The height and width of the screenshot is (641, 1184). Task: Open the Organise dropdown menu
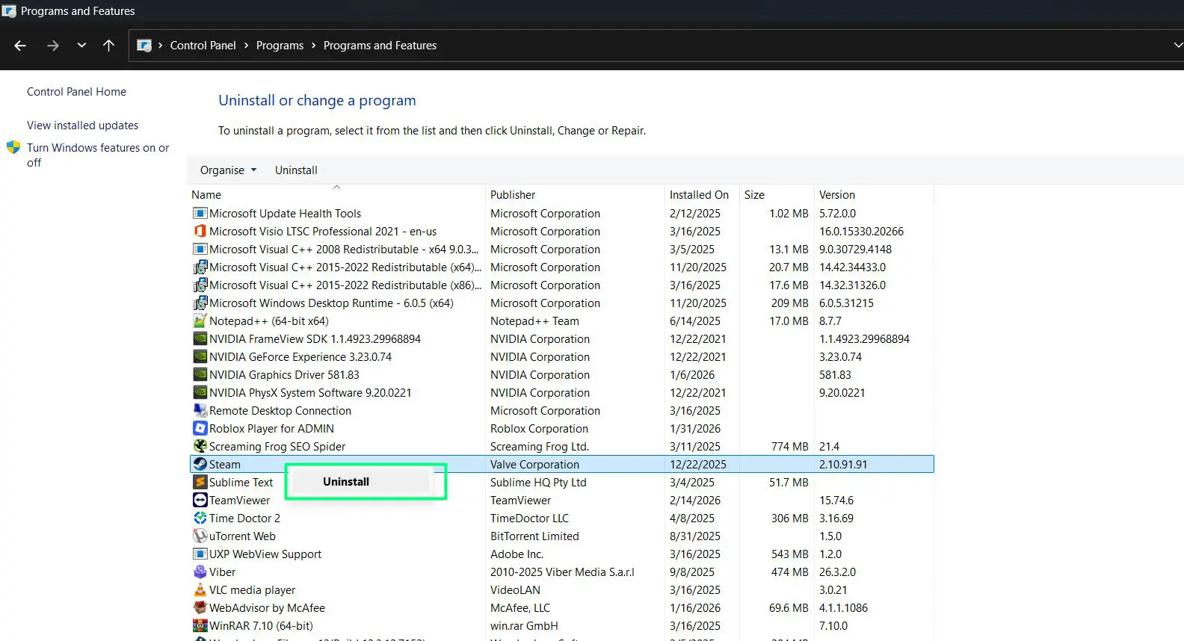point(228,170)
